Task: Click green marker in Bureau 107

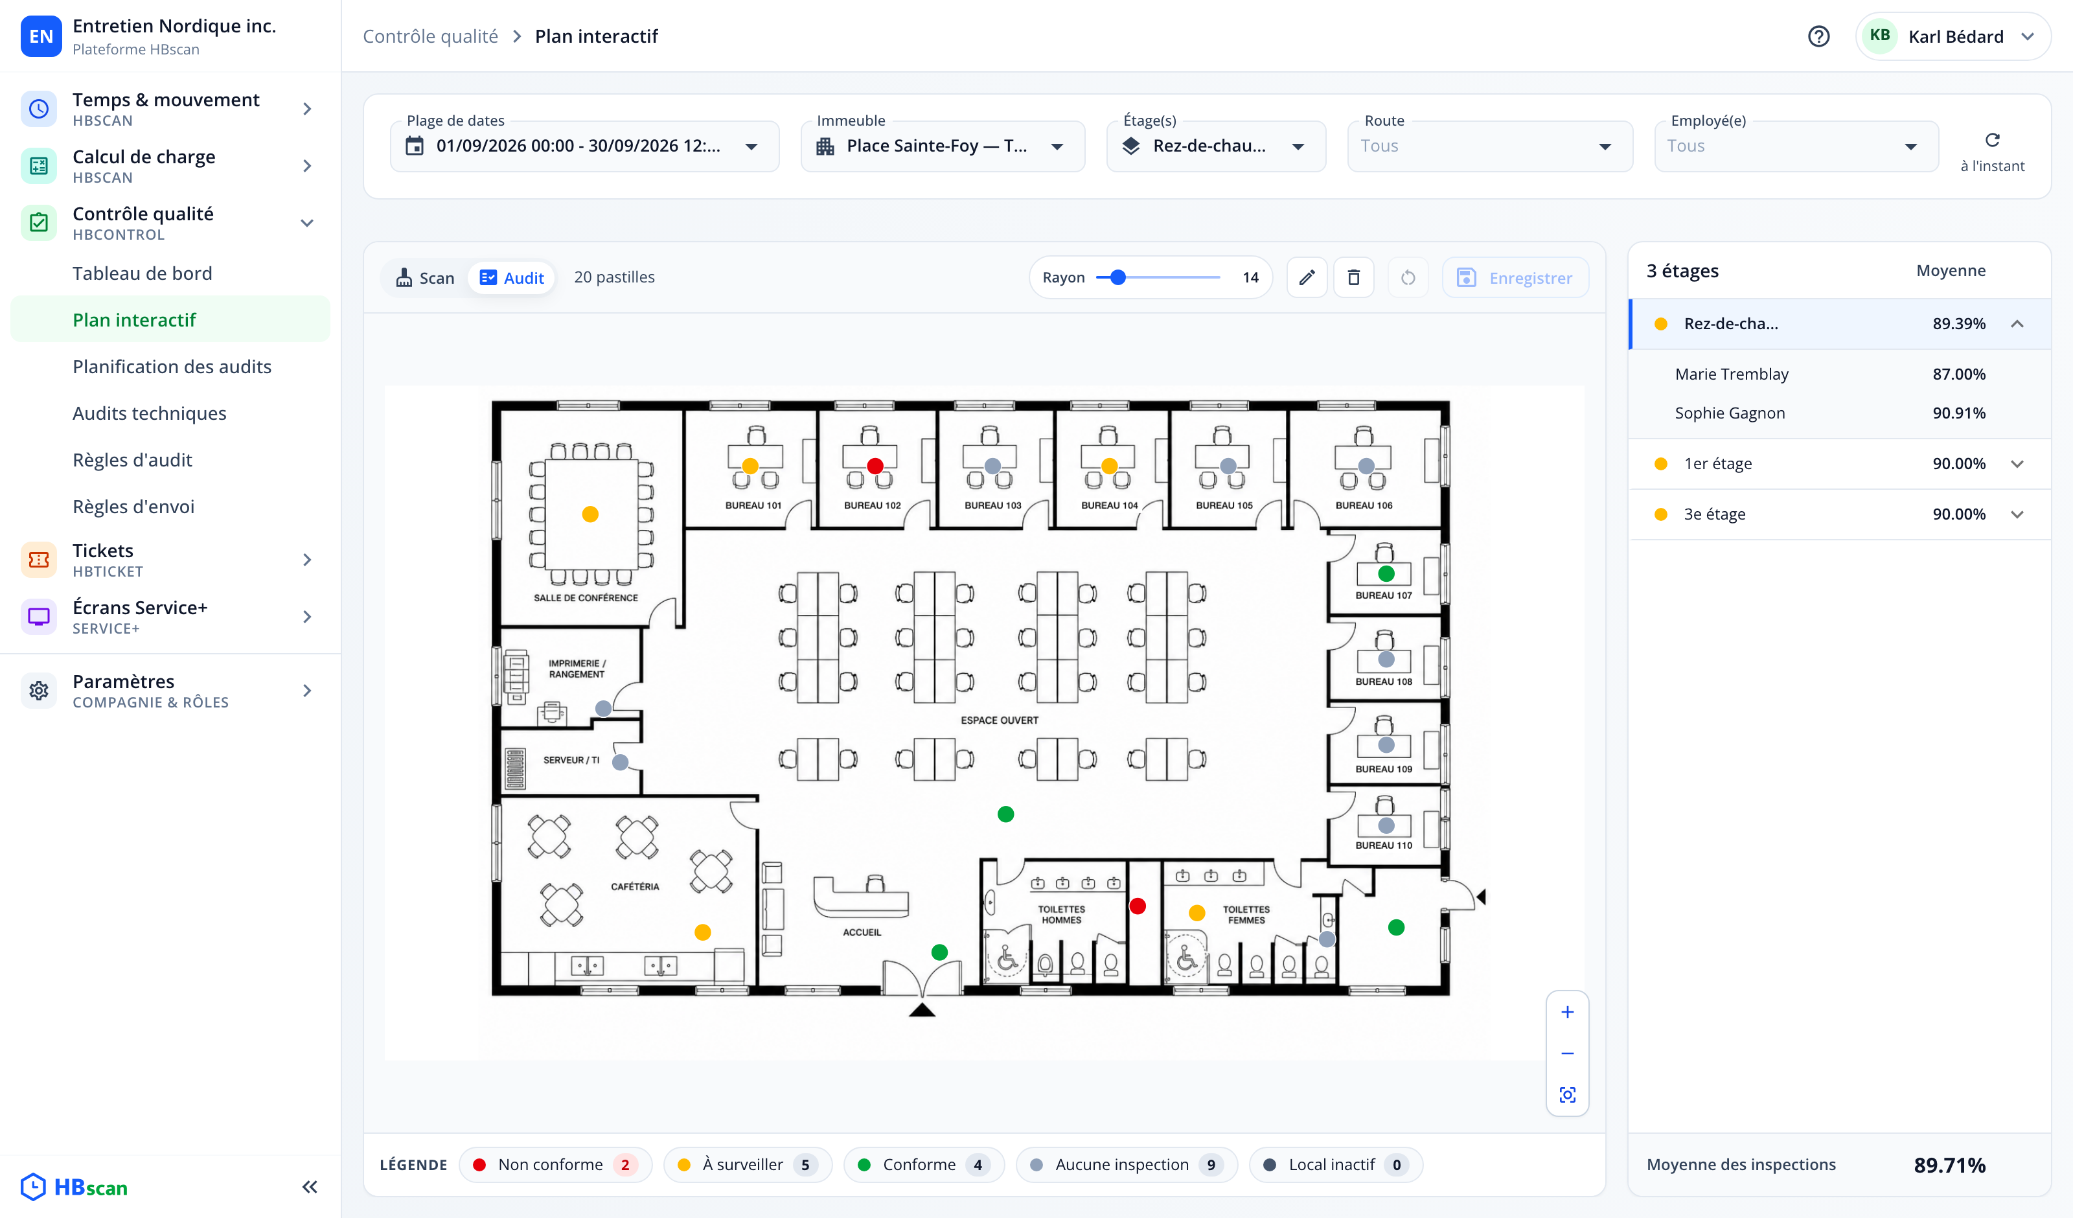Action: pos(1386,573)
